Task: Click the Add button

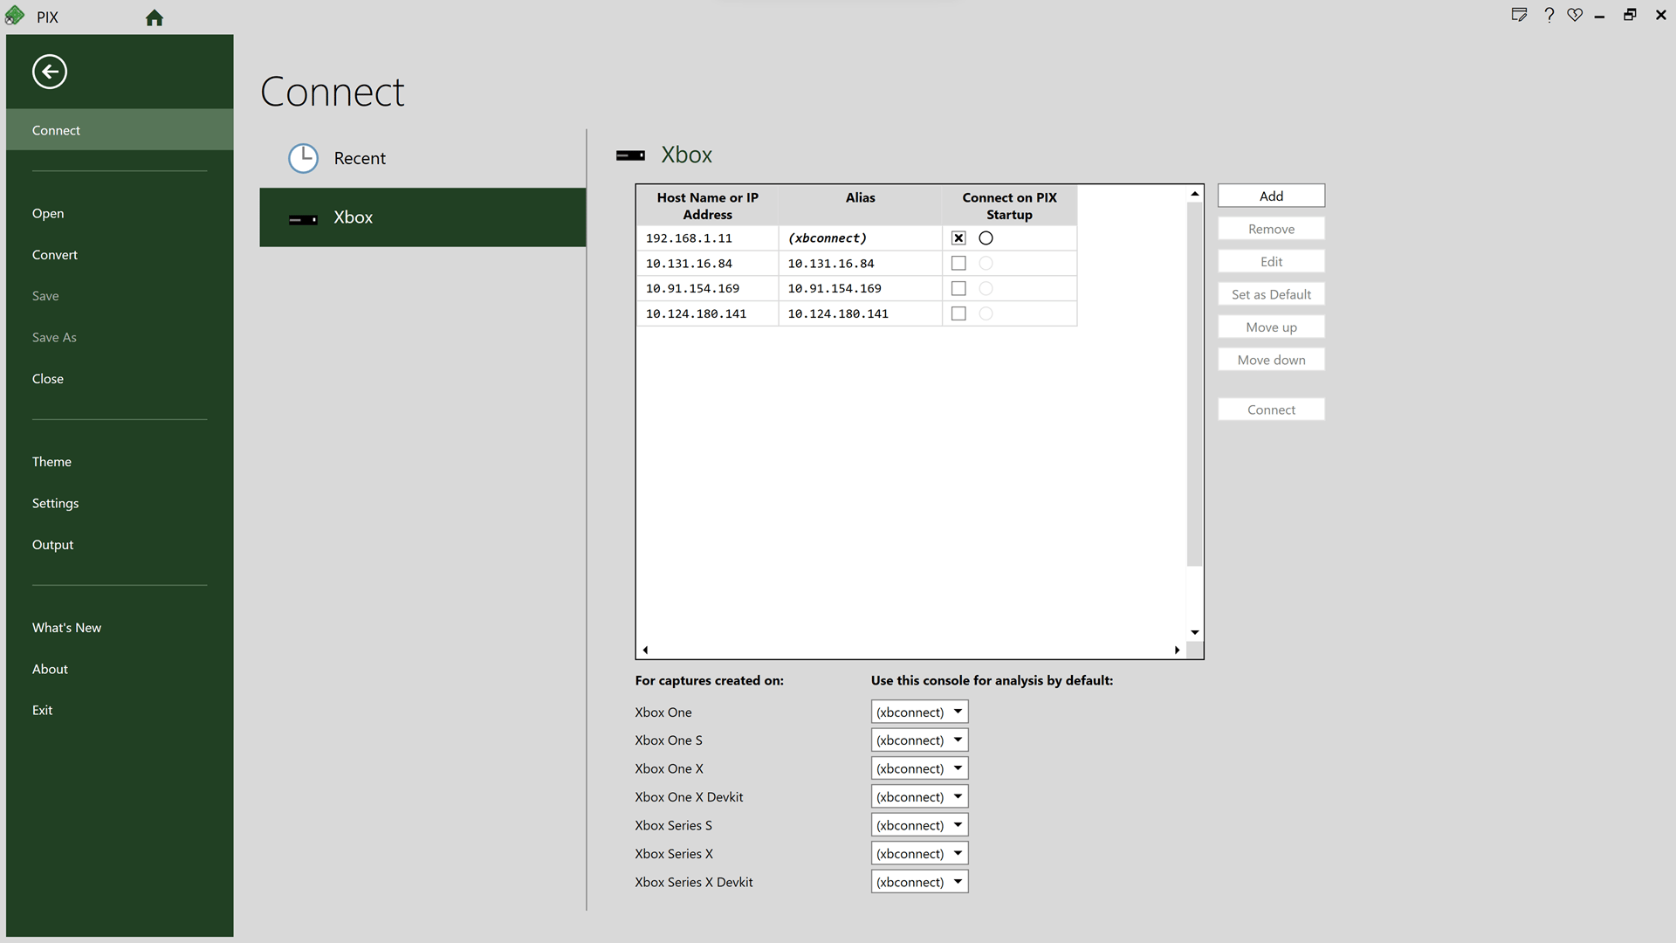Action: click(x=1271, y=196)
